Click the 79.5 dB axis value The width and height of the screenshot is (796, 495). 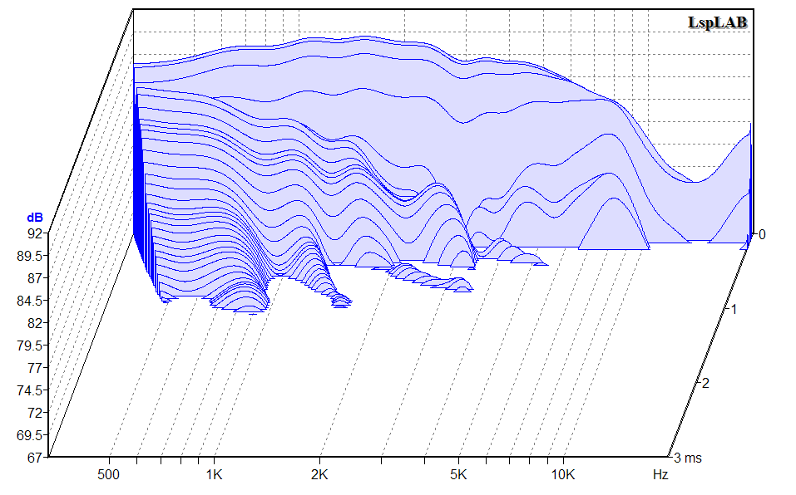[x=30, y=346]
